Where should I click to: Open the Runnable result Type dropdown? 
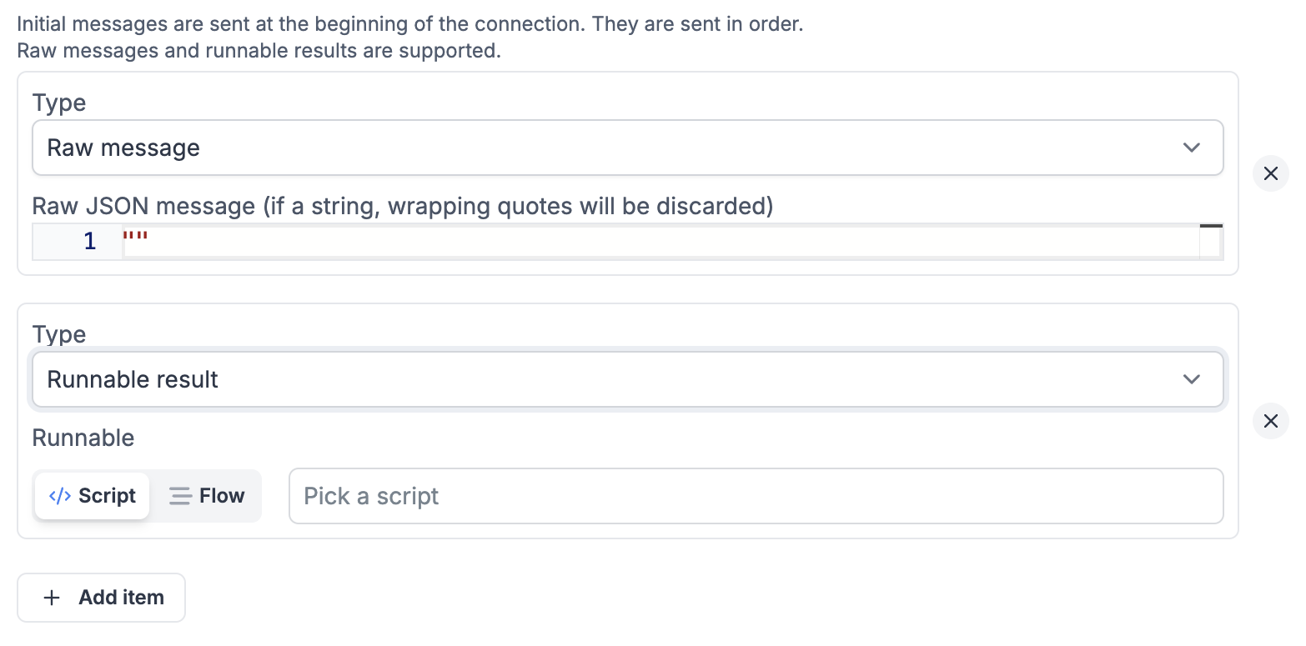625,379
